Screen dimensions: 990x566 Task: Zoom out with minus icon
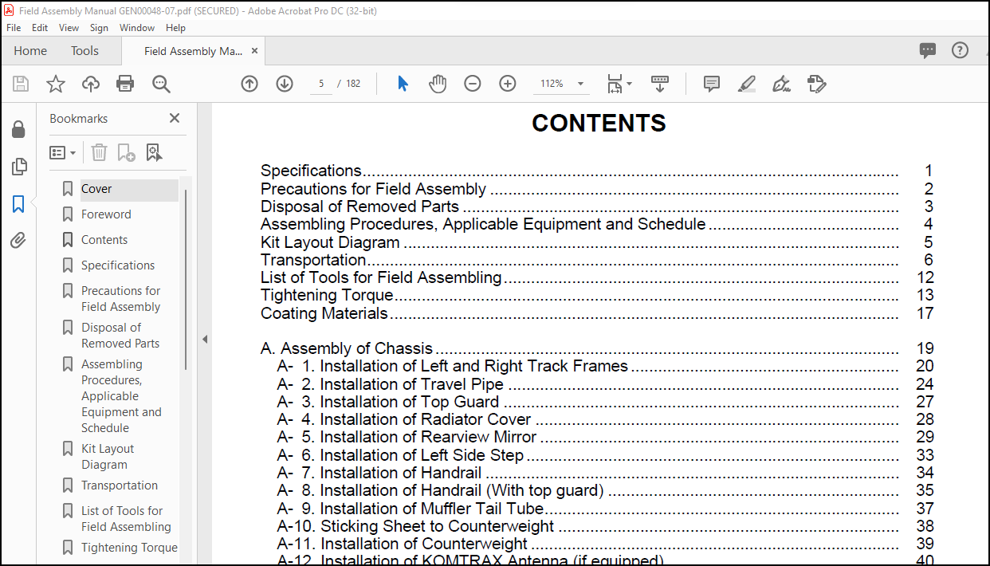473,84
